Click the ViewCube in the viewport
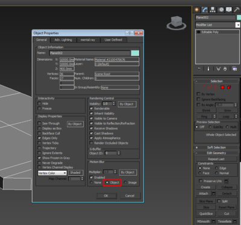 (x=177, y=23)
